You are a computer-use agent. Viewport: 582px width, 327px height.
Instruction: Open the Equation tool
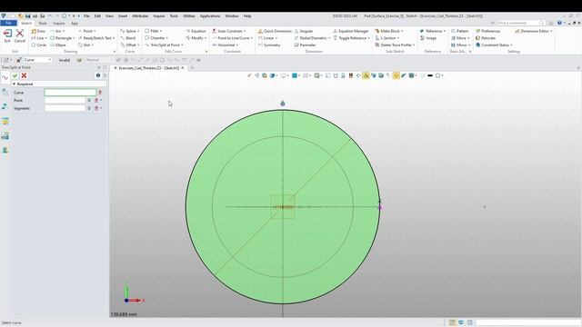pyautogui.click(x=196, y=31)
